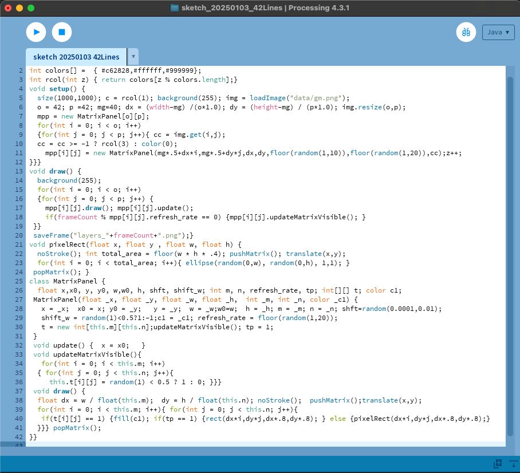Click 'z++' at end of line 11

point(452,153)
